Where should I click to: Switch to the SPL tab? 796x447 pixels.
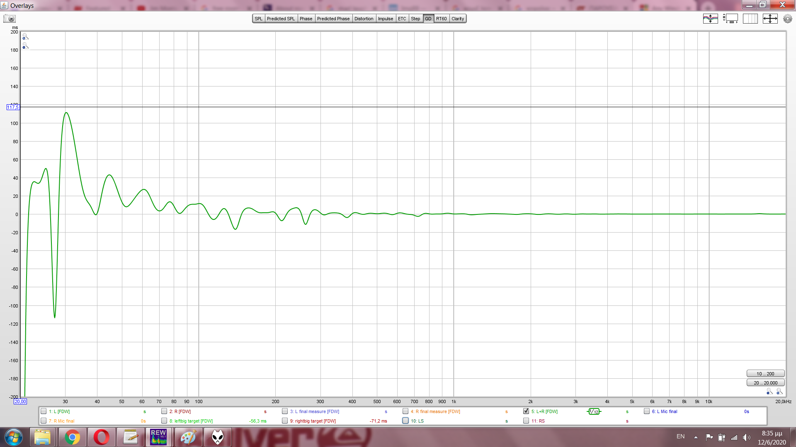259,19
